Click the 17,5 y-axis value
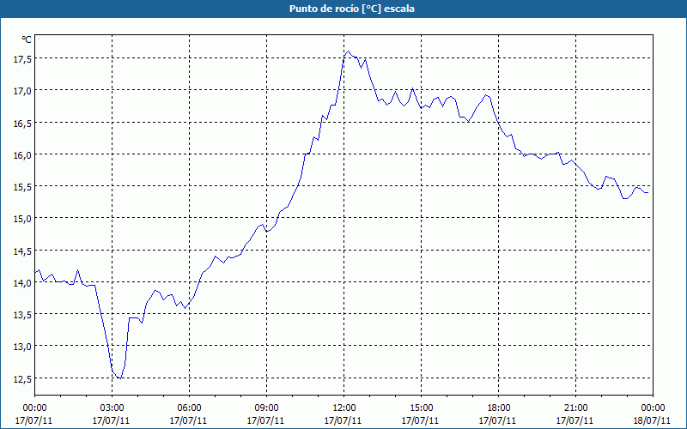This screenshot has height=429, width=687. point(22,59)
